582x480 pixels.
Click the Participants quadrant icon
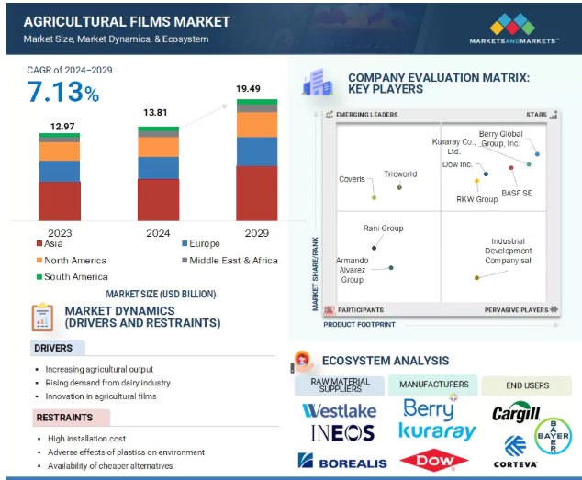point(330,310)
